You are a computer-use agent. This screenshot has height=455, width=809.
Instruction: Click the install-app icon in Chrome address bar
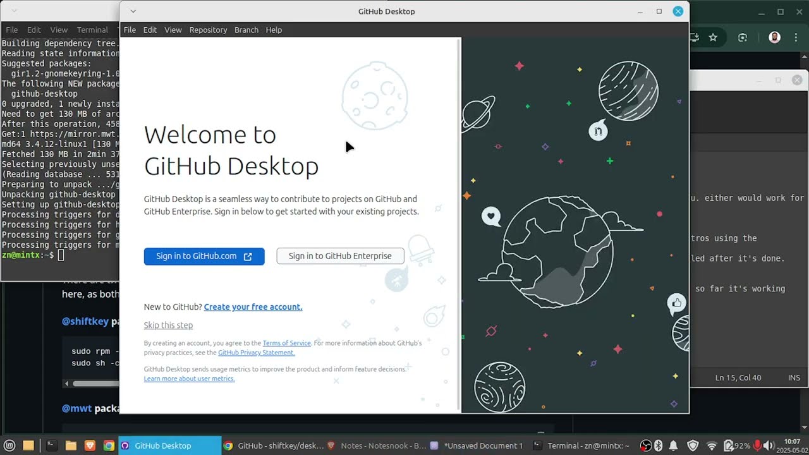(x=694, y=37)
